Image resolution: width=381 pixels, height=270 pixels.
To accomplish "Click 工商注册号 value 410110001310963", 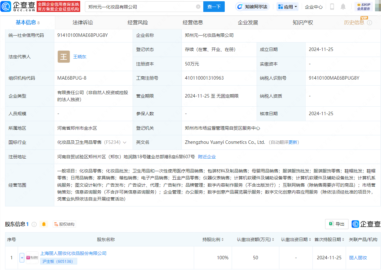I will (204, 78).
